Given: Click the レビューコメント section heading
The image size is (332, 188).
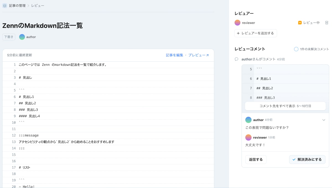Looking at the screenshot, I should coord(250,49).
